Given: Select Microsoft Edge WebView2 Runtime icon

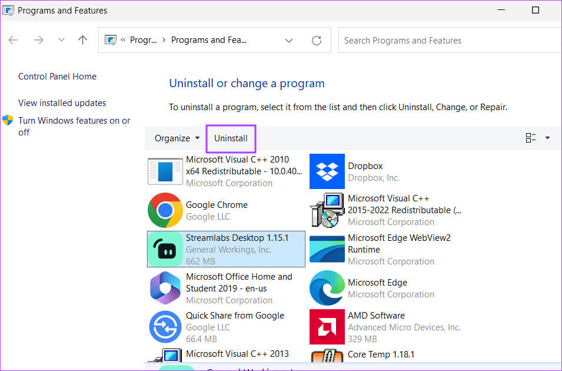Looking at the screenshot, I should tap(327, 249).
